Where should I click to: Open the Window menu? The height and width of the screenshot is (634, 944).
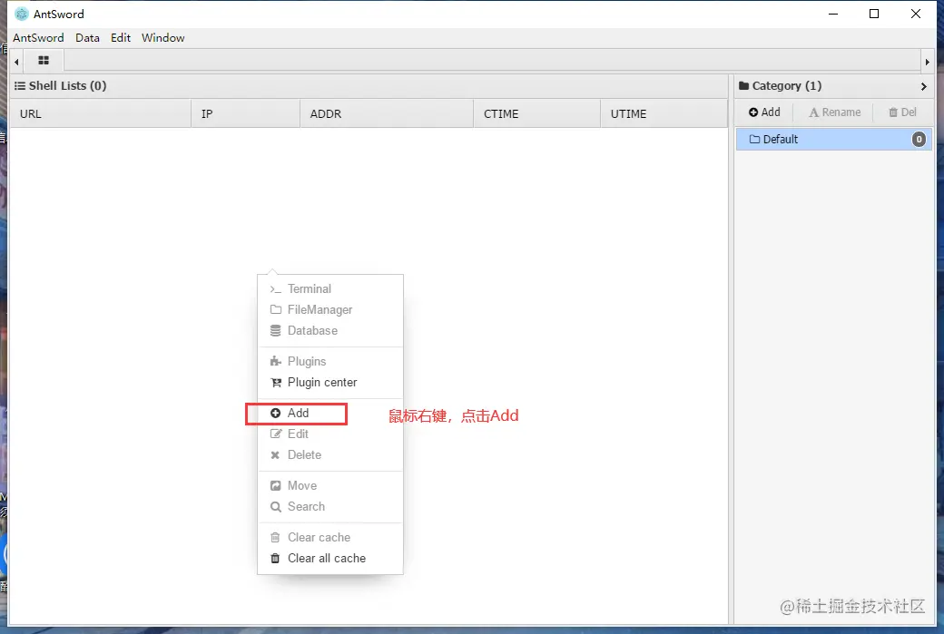[x=162, y=37]
